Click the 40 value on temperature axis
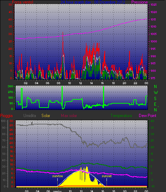 [152, 121]
